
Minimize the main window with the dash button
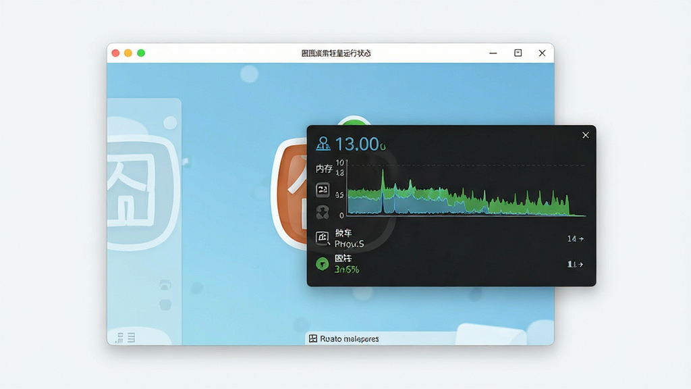pos(493,53)
